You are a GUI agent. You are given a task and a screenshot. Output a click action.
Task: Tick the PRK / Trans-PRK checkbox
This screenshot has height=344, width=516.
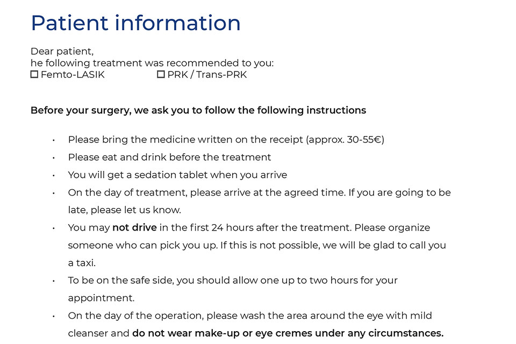click(x=161, y=75)
